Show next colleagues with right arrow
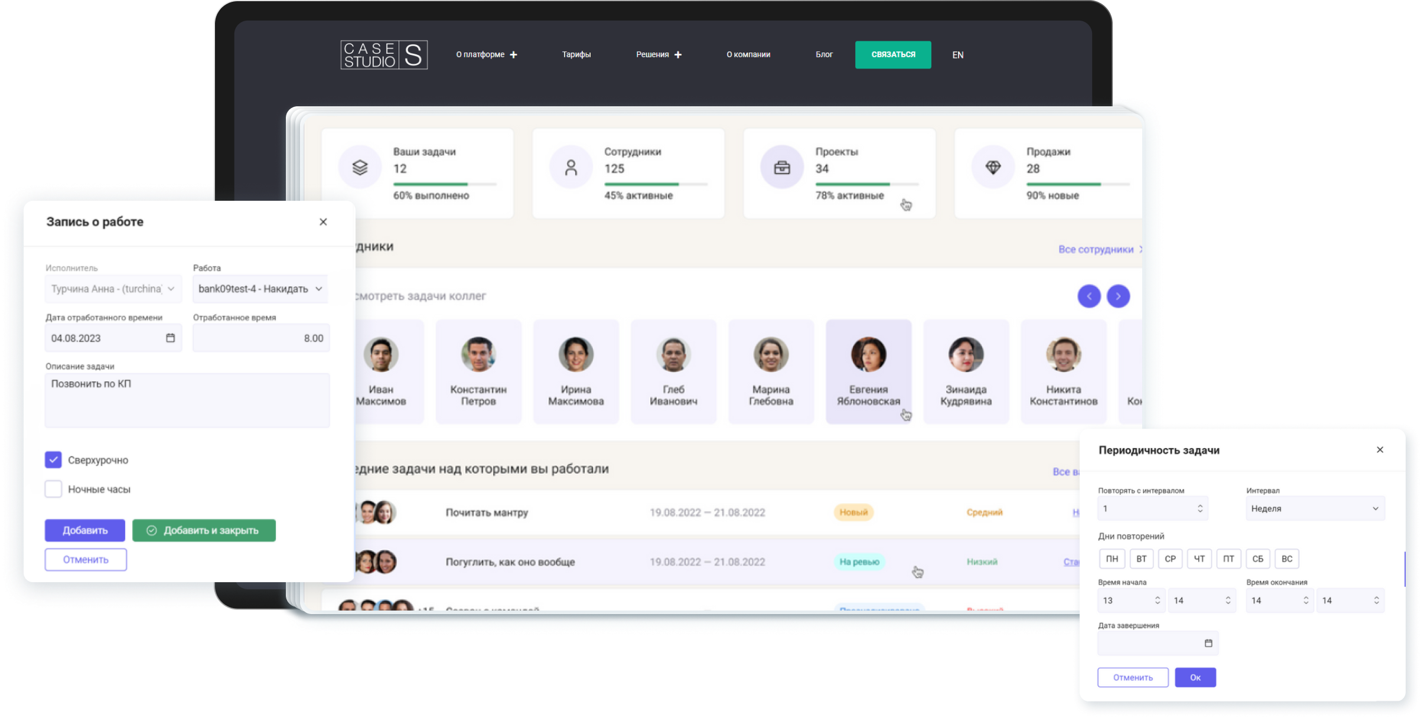Image resolution: width=1421 pixels, height=718 pixels. point(1117,296)
